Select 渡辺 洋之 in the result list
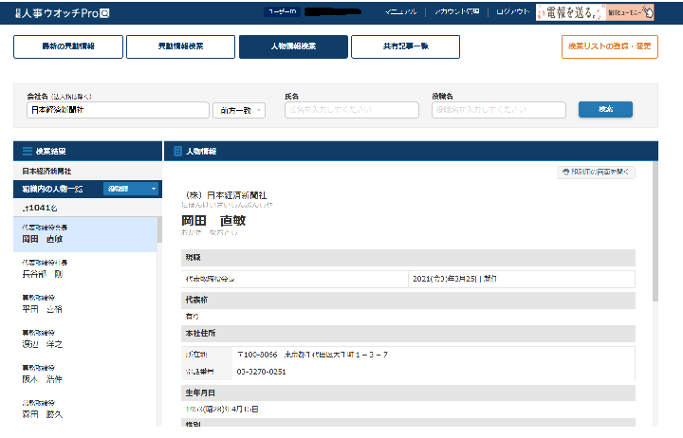This screenshot has height=438, width=683. click(85, 339)
